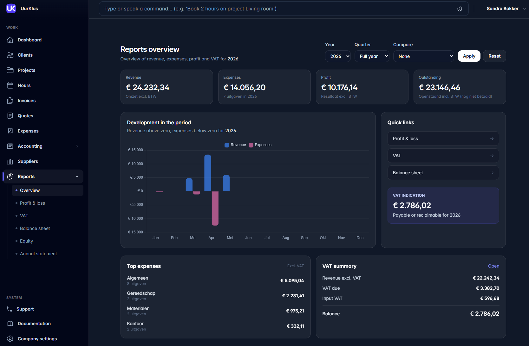Click the UurKlus logo icon
Viewport: 529px width, 346px height.
click(11, 9)
